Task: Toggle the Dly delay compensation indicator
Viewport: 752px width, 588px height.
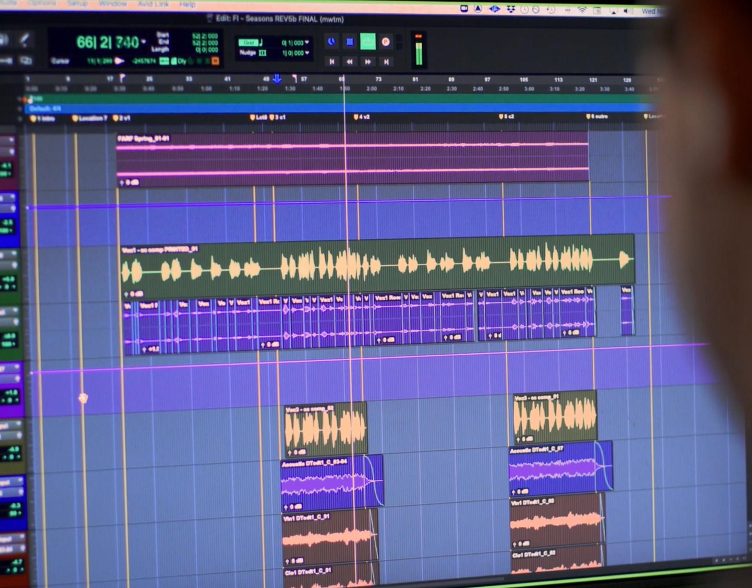Action: click(x=182, y=61)
